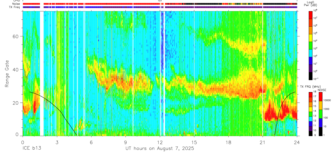Pick the blue segment of Lag0 Pwr colorbar

pos(311,60)
